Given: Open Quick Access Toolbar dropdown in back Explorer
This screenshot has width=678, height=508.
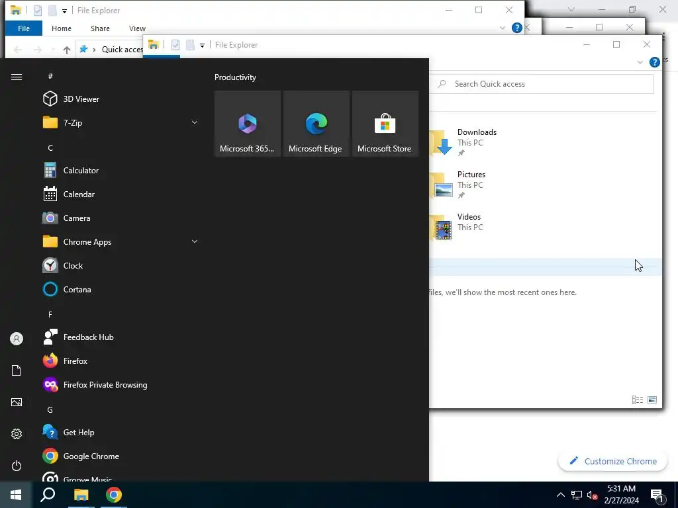Looking at the screenshot, I should (x=64, y=11).
